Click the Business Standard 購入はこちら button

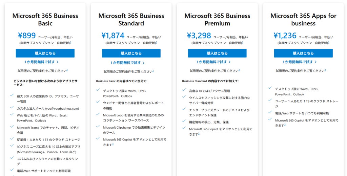(x=131, y=53)
